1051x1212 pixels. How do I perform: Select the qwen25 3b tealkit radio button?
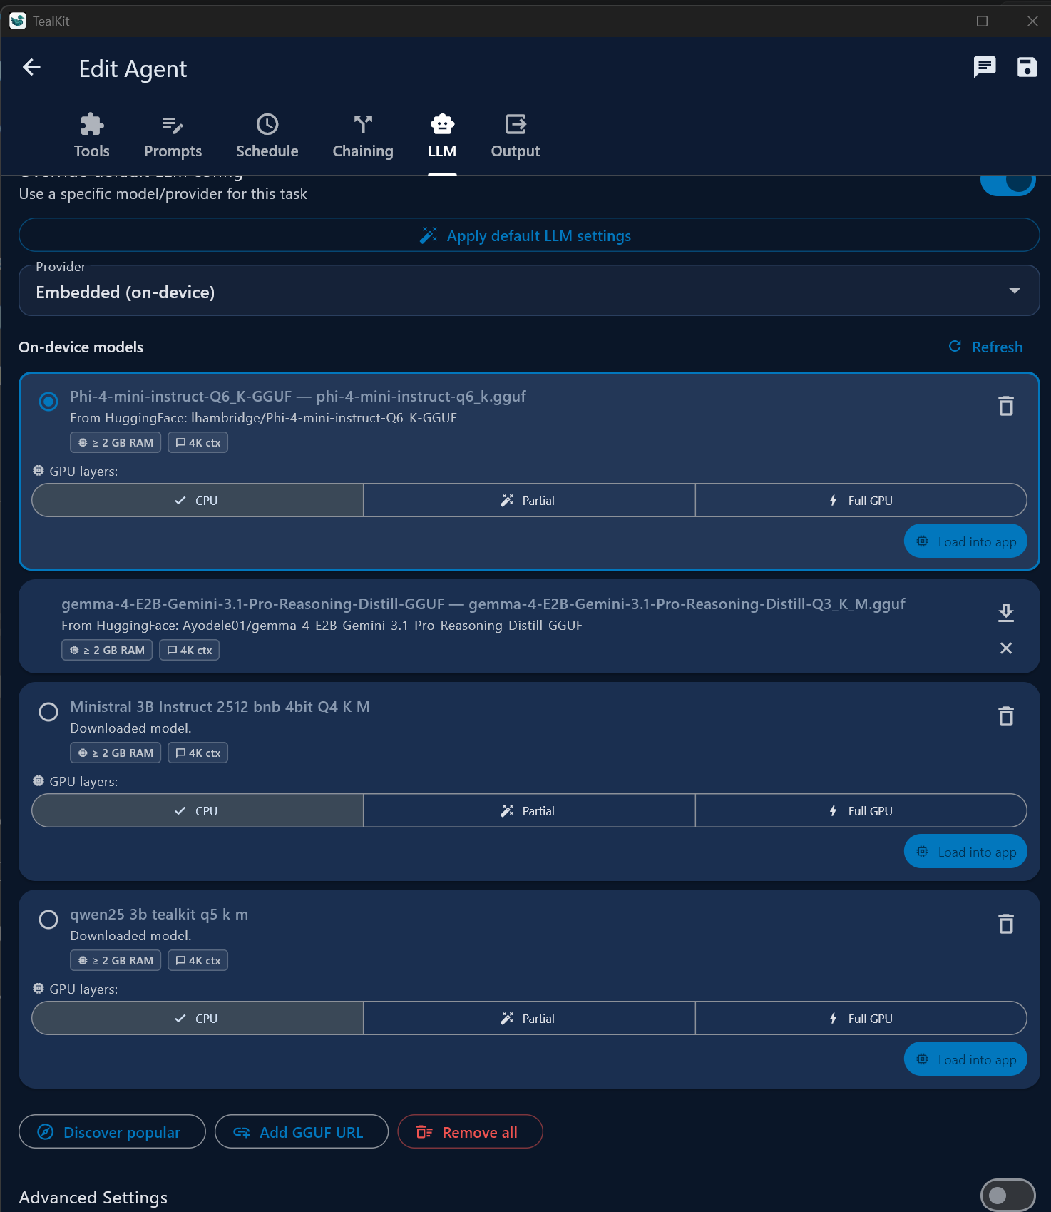(x=48, y=920)
